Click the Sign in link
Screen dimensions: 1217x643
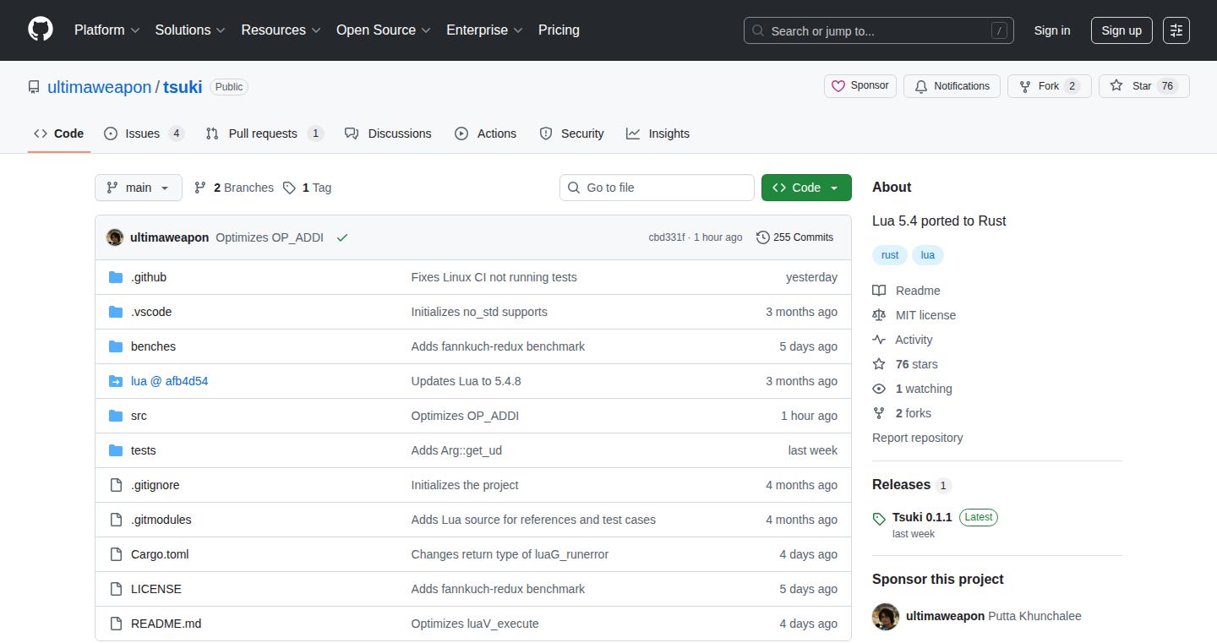click(1052, 30)
